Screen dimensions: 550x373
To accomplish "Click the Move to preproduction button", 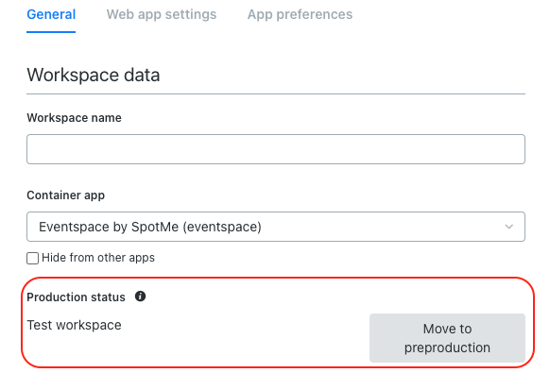I will coord(447,338).
